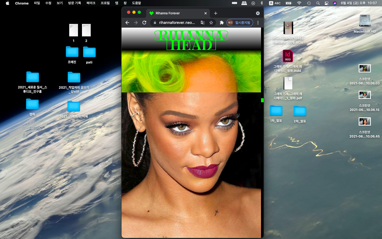Viewport: 382px width, 239px height.
Task: Click the 일시중지됨 profile button
Action: [240, 23]
